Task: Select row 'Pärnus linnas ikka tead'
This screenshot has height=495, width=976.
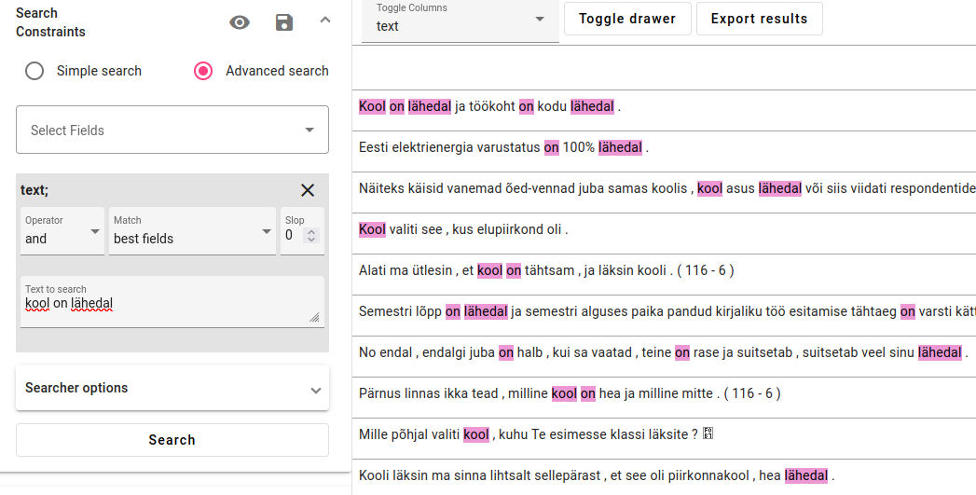Action: click(664, 398)
